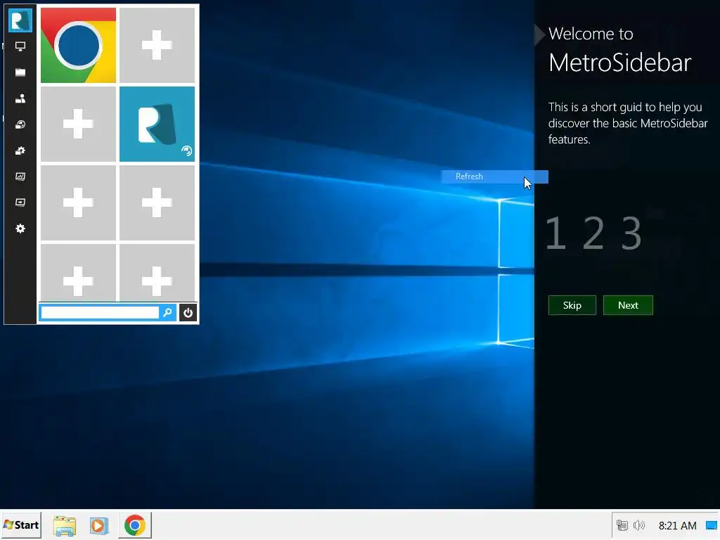The width and height of the screenshot is (720, 540).
Task: Switch to Chrome in the taskbar
Action: click(134, 525)
